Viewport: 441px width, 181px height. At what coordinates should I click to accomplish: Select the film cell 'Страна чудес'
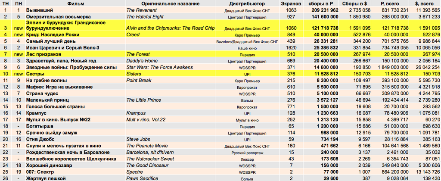tap(42, 94)
